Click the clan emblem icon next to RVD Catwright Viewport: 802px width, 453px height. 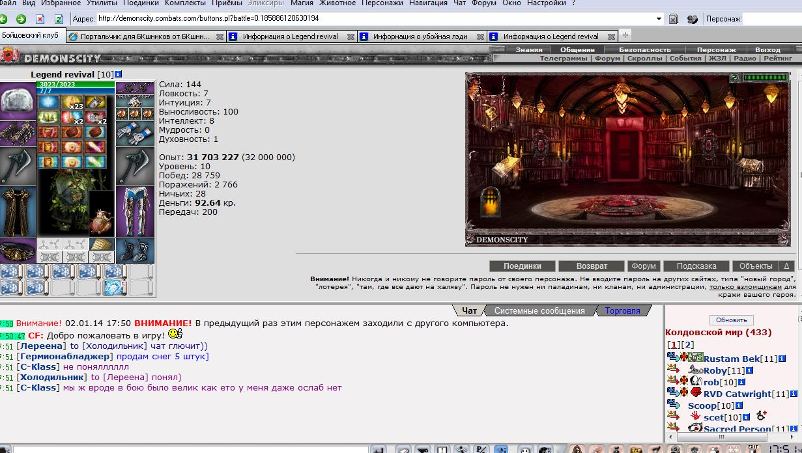coord(695,393)
